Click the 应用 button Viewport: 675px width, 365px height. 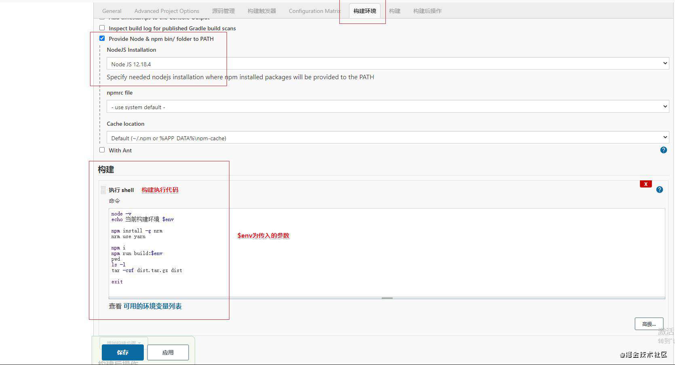(168, 352)
